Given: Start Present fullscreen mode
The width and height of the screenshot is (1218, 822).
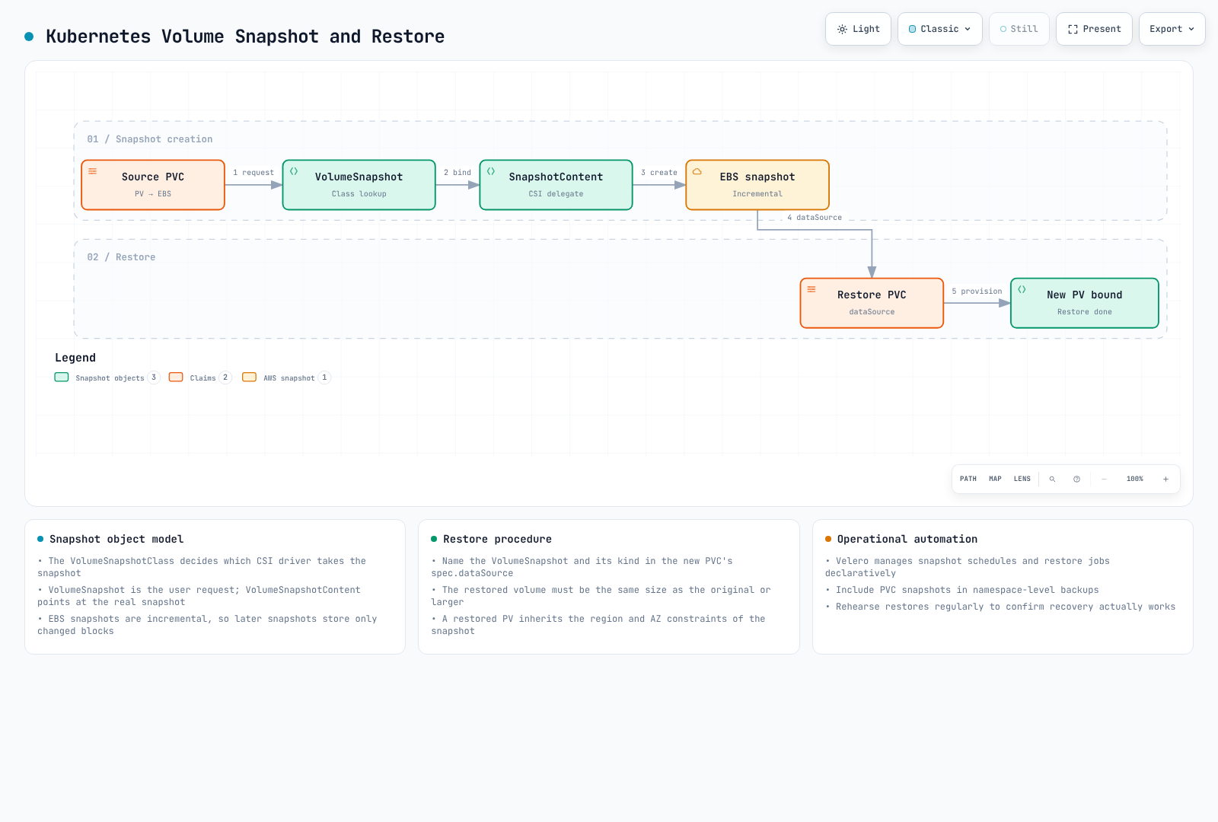Looking at the screenshot, I should click(x=1094, y=29).
